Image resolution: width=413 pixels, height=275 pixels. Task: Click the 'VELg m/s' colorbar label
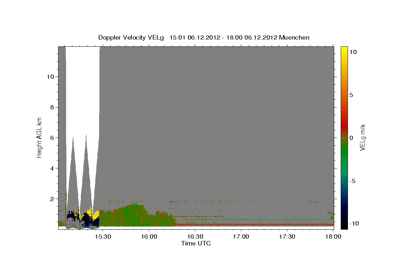[362, 137]
